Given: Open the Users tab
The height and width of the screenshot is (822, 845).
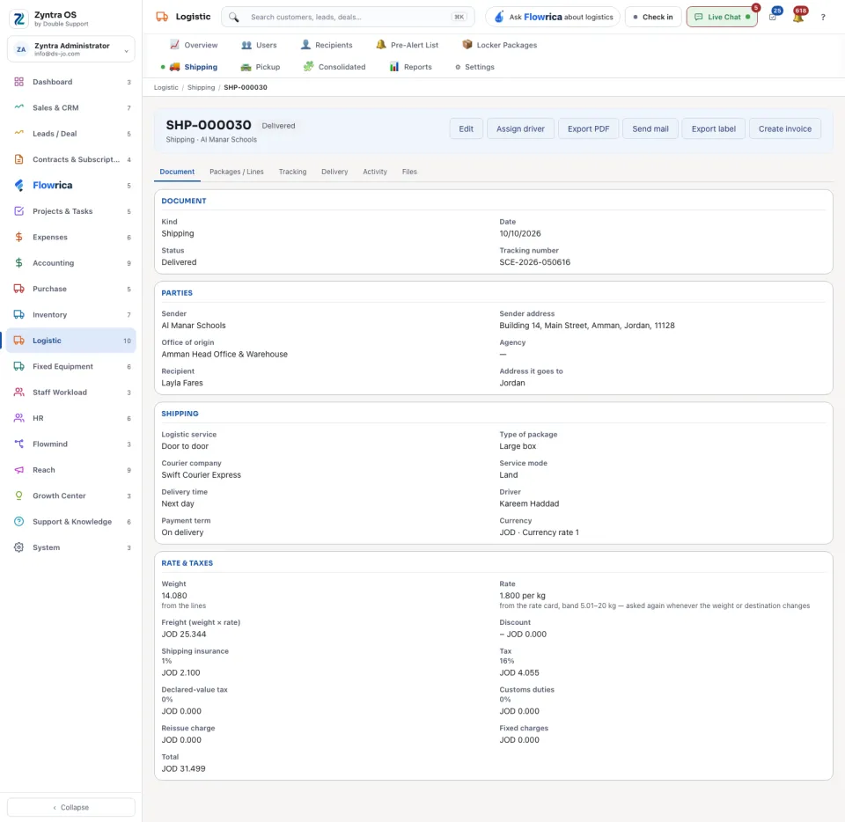Looking at the screenshot, I should point(259,45).
